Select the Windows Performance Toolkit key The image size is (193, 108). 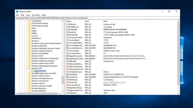[43, 73]
